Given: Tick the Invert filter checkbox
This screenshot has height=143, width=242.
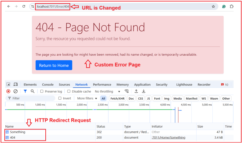Looking at the screenshot, I should point(60,98).
